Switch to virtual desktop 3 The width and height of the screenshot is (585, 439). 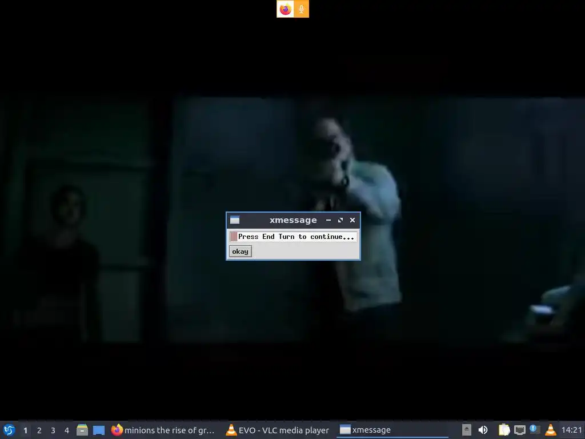53,430
